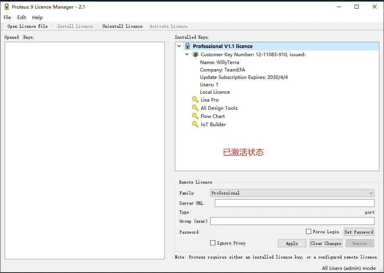This screenshot has width=384, height=273.
Task: Select the Flow Chart entry
Action: tap(213, 116)
